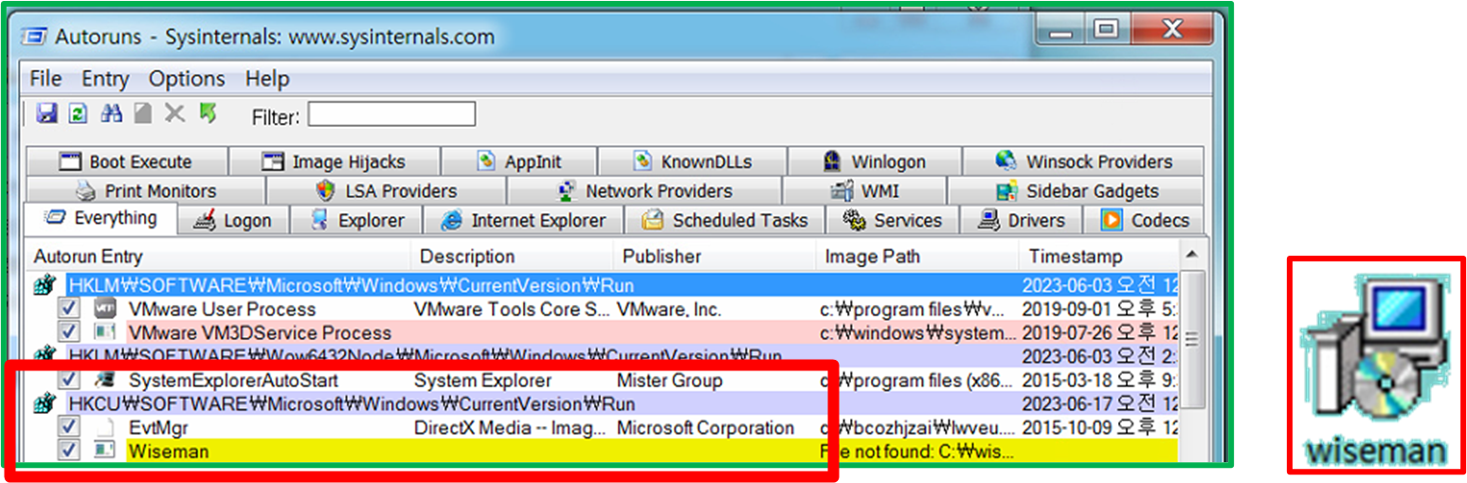This screenshot has height=483, width=1467.
Task: Click the 2015-10-09 timestamp of EvtMgr
Action: (1101, 427)
